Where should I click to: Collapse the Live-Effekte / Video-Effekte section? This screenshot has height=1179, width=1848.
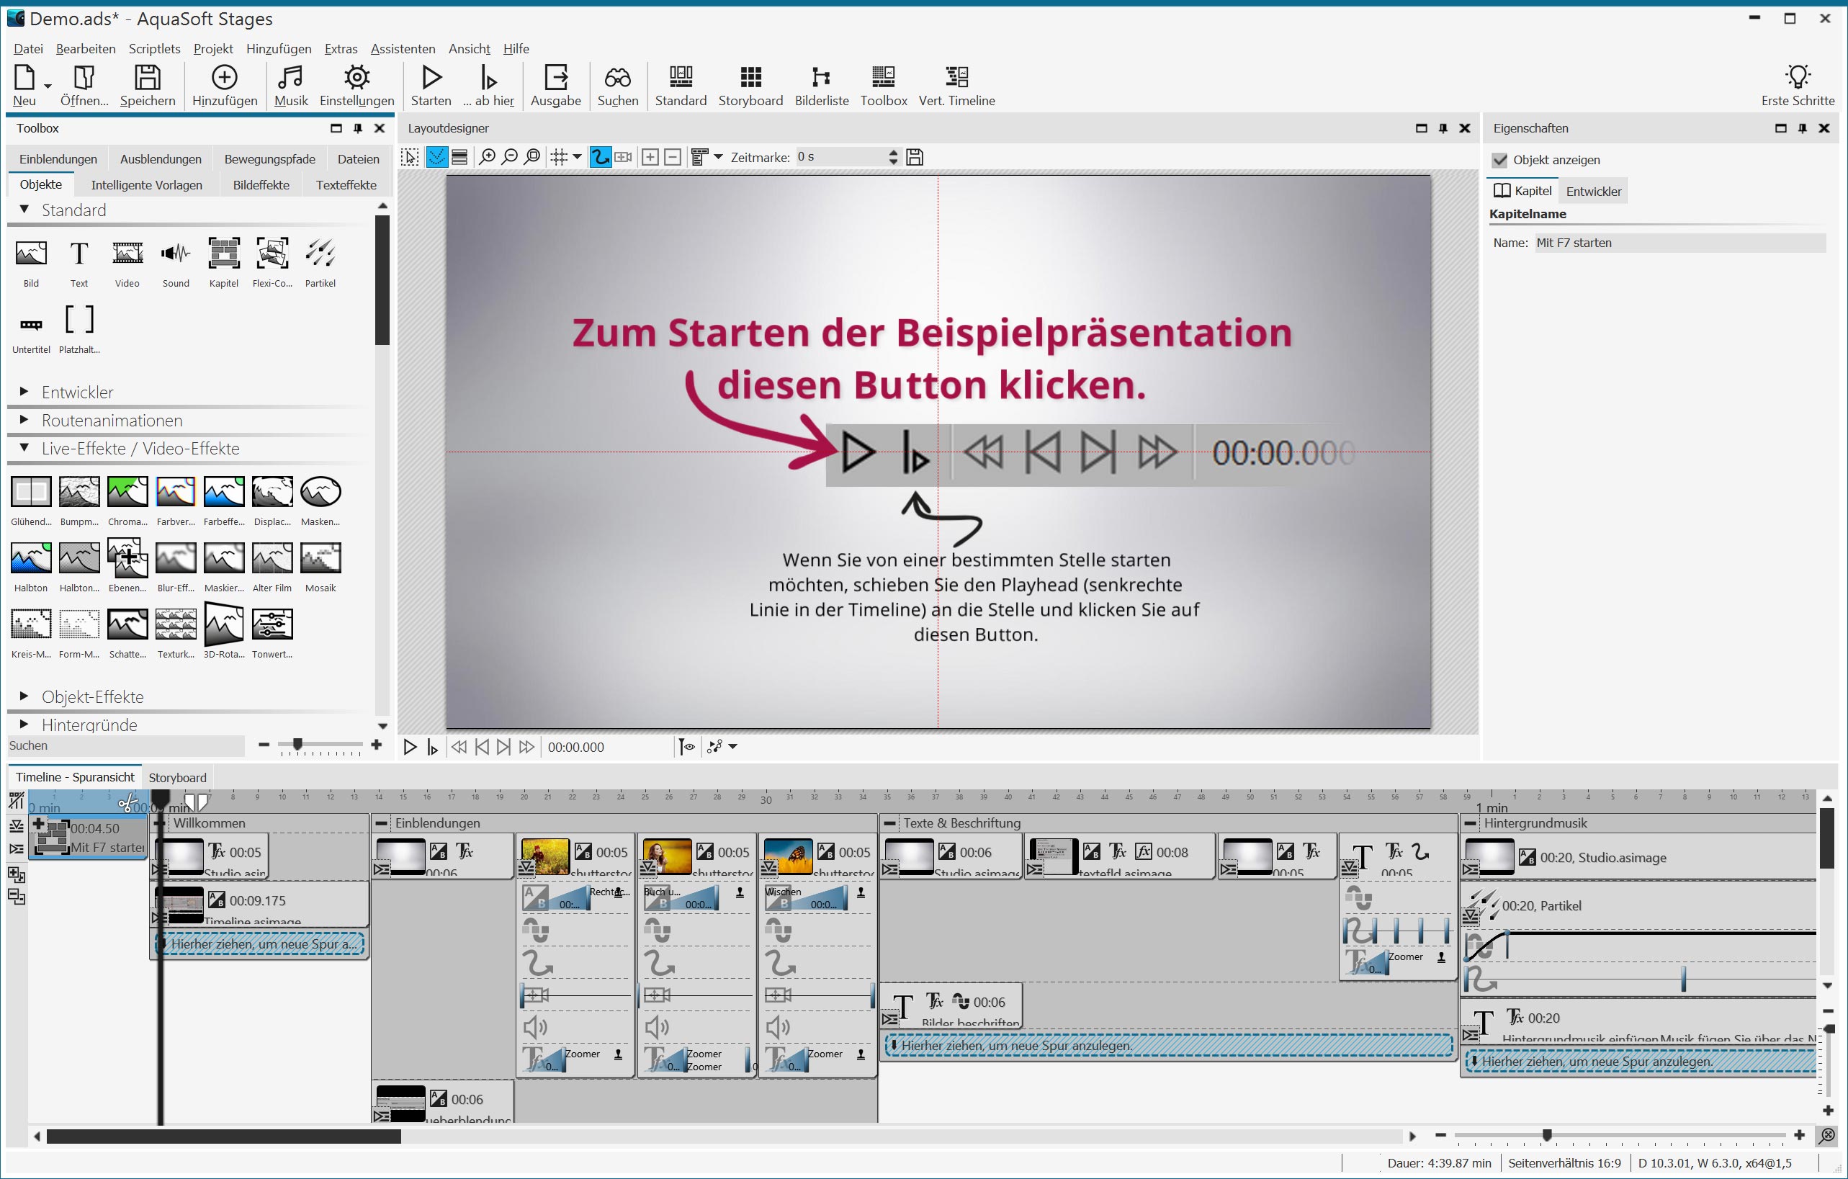coord(24,447)
